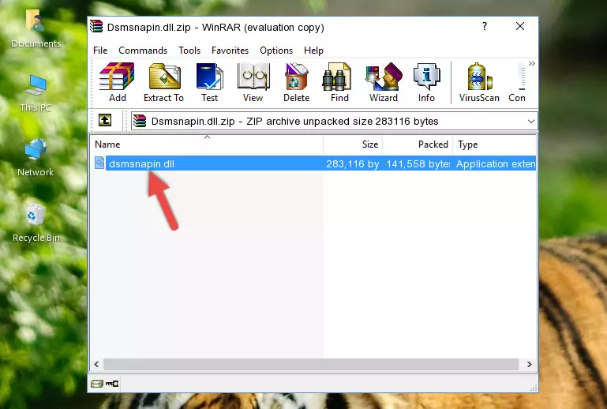Viewport: 607px width, 409px height.
Task: Click the dsmsnapin.dll file icon
Action: coord(99,163)
